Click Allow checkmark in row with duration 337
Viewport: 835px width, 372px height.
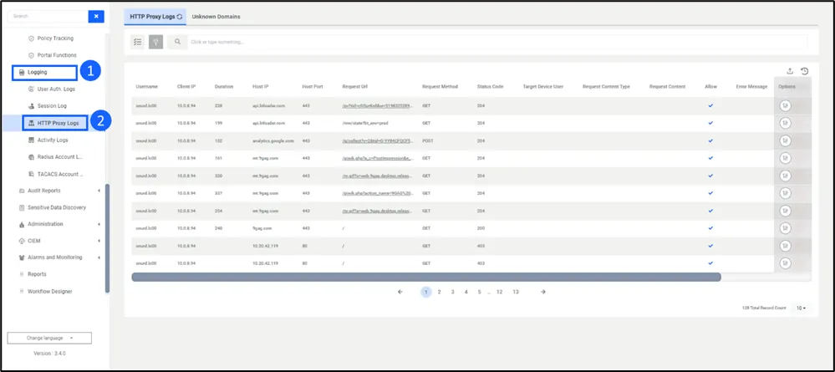tap(710, 193)
